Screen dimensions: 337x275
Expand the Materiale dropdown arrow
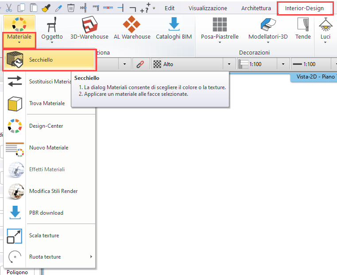coord(19,43)
